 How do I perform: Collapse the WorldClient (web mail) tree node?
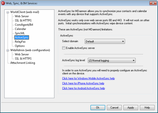8,12
